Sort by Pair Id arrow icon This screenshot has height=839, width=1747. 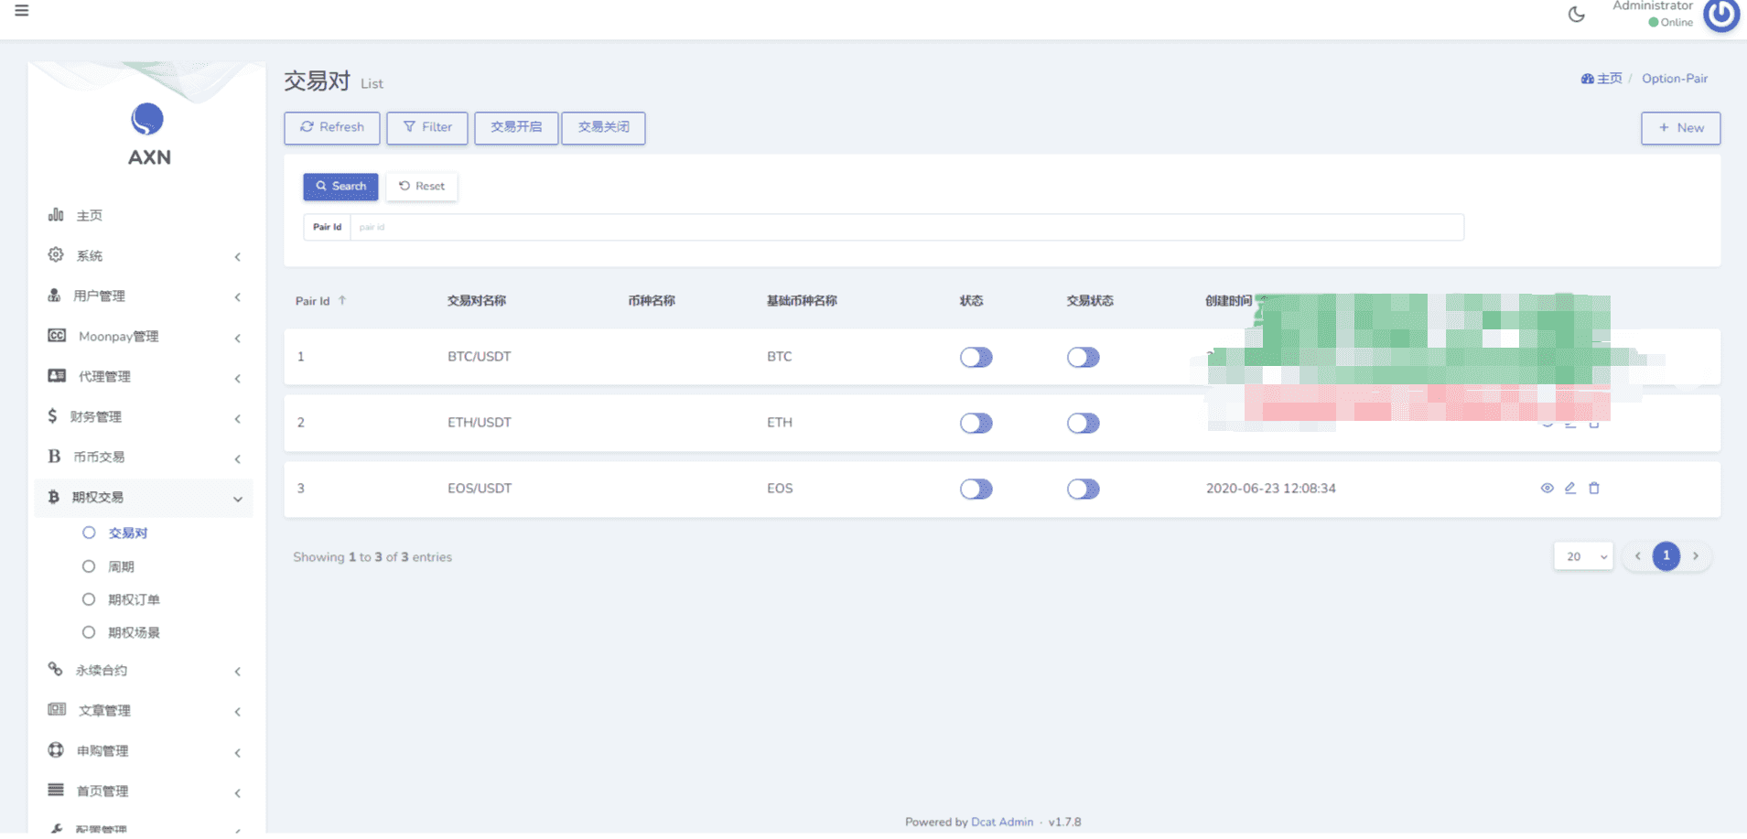click(x=342, y=300)
